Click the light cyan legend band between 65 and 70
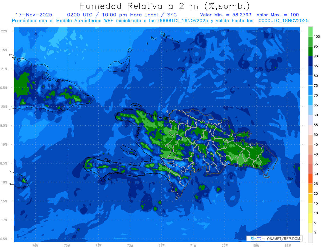The width and height of the screenshot is (323, 249). coord(310,100)
